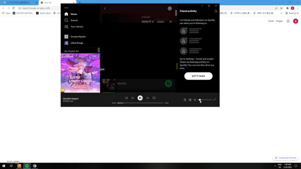Click the MAOZI album thumbnail
This screenshot has width=301, height=169.
click(109, 84)
